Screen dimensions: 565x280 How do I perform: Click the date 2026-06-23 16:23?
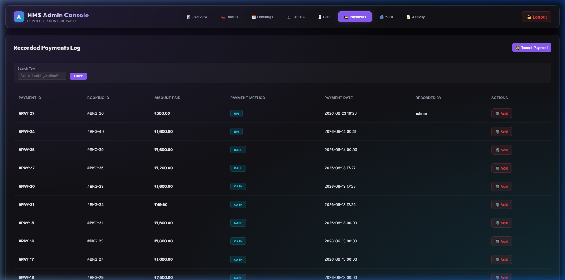[340, 113]
